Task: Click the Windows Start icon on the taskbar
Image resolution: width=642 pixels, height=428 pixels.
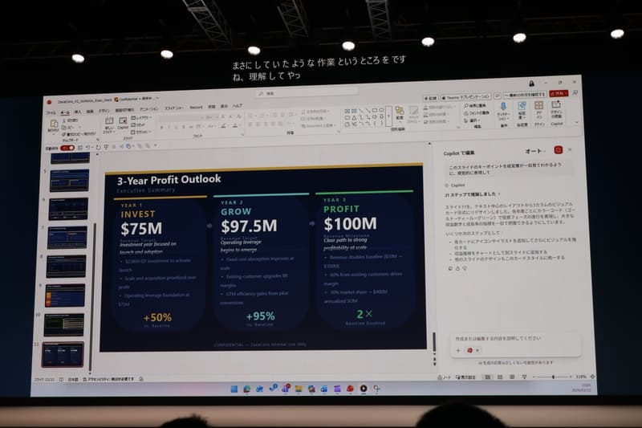Action: pyautogui.click(x=234, y=389)
